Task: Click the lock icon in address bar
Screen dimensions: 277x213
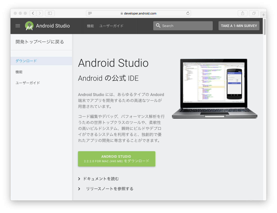Action: pos(121,13)
